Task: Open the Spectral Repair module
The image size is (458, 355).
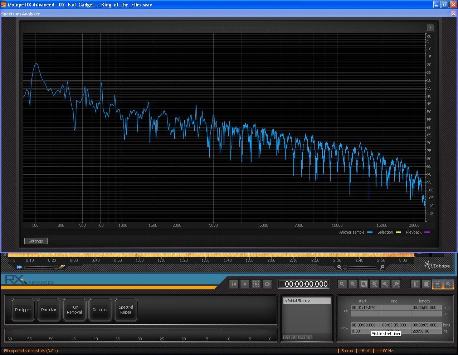Action: 126,310
